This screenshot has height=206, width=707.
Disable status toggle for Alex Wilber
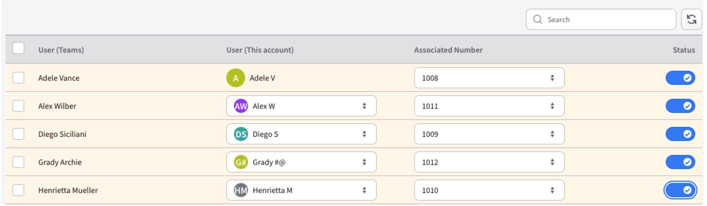[680, 106]
